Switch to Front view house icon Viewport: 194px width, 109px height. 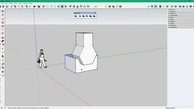tap(78, 6)
